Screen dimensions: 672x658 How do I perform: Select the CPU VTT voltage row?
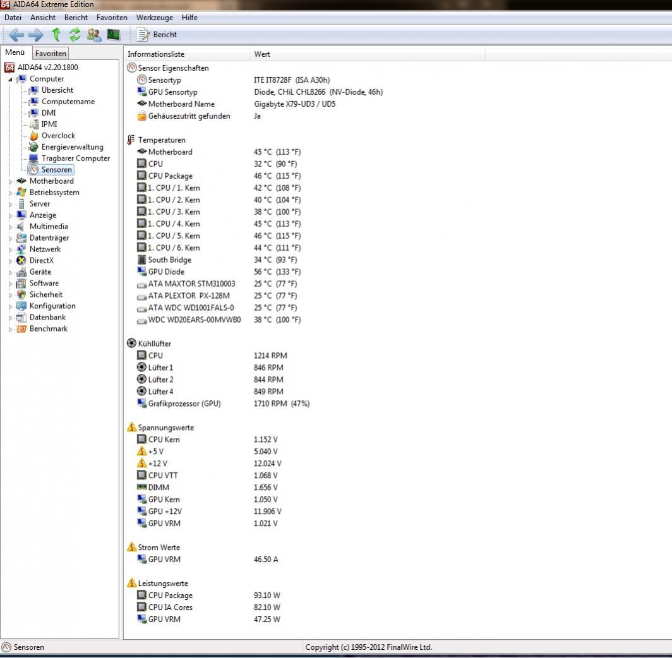point(207,476)
